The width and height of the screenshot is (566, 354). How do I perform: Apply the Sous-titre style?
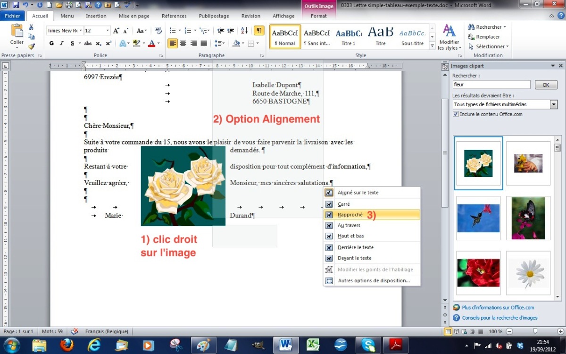click(413, 37)
